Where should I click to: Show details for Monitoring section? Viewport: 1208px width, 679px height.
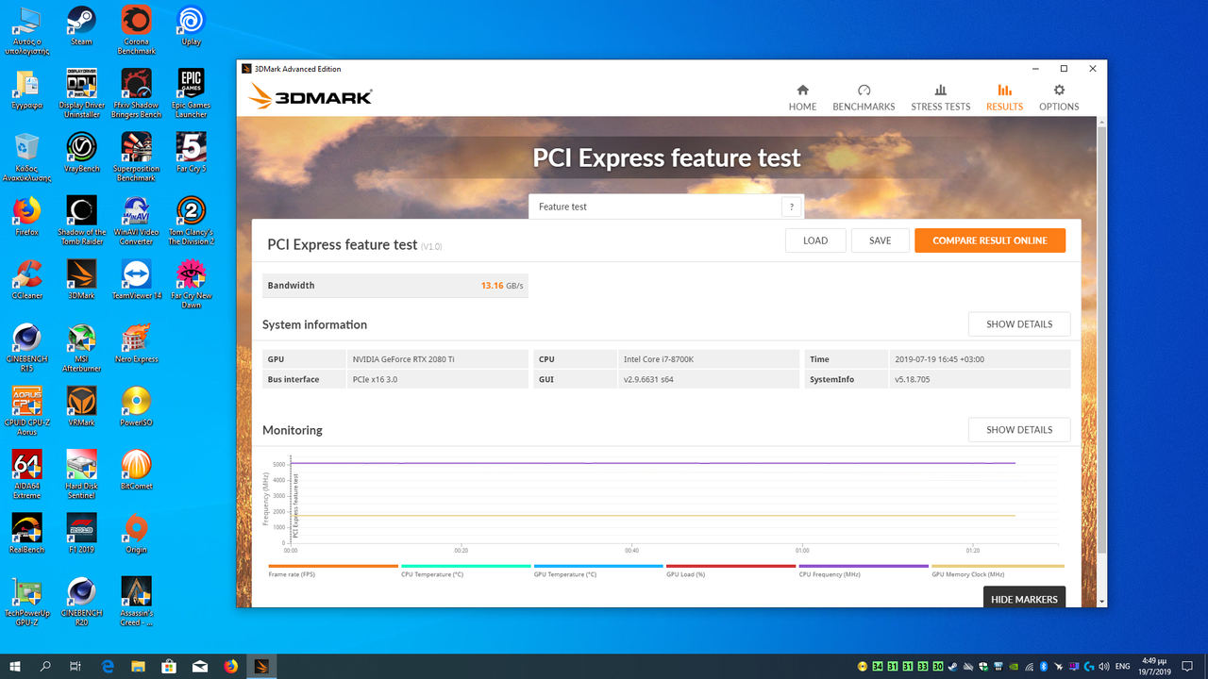click(1019, 430)
